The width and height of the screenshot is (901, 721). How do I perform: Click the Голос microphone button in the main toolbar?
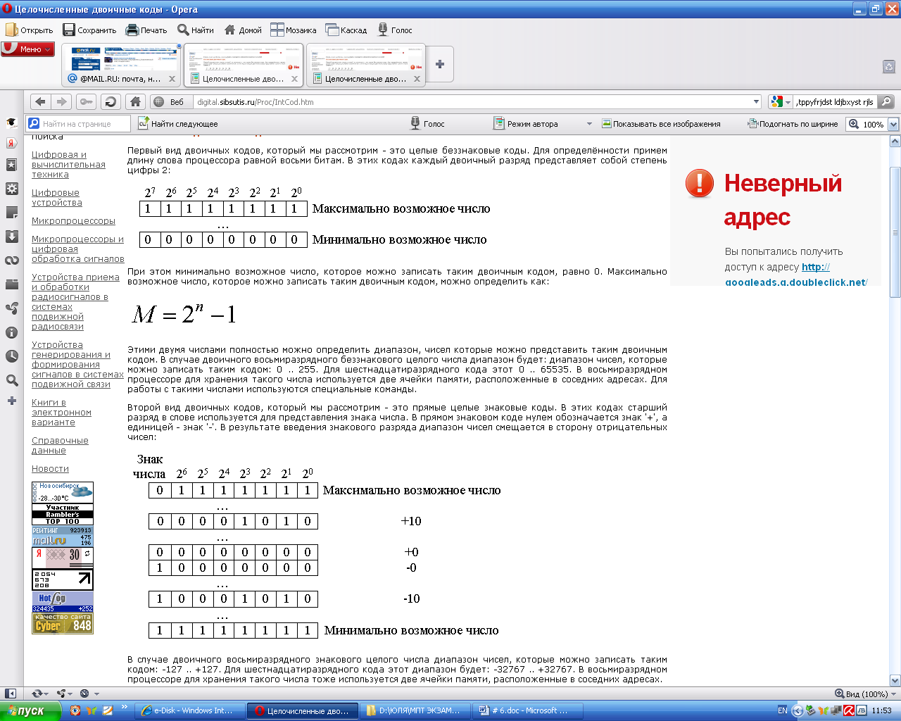(x=395, y=30)
